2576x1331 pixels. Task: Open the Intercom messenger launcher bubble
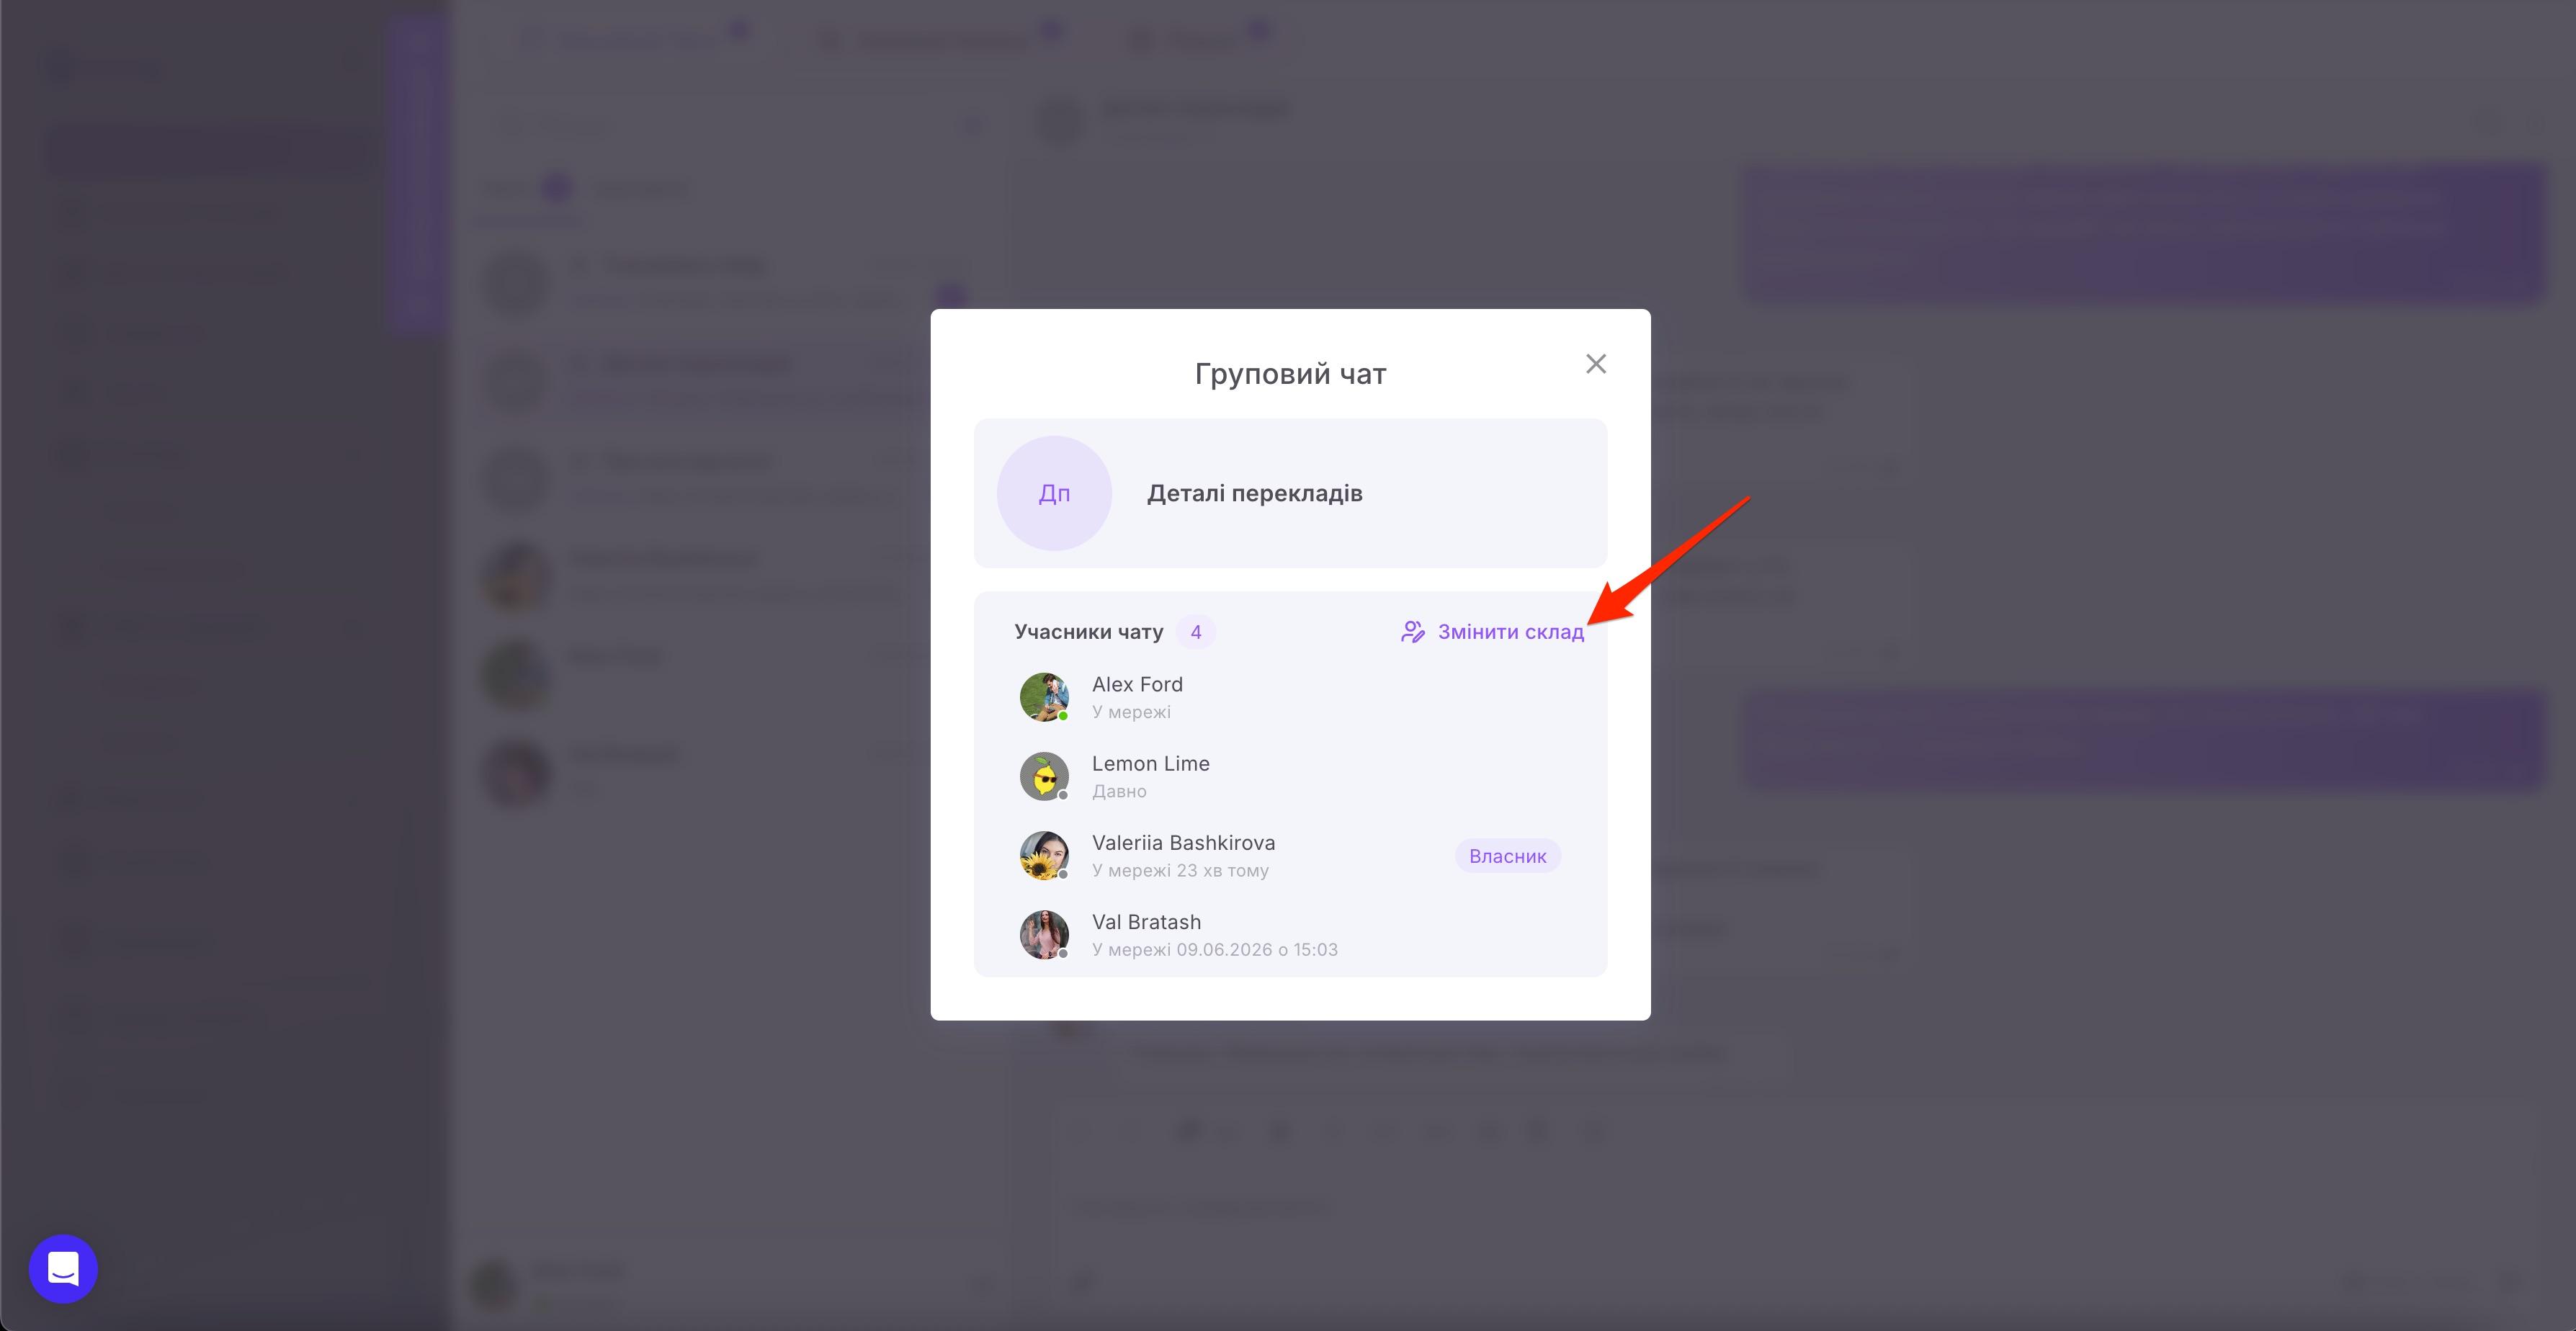pyautogui.click(x=63, y=1269)
